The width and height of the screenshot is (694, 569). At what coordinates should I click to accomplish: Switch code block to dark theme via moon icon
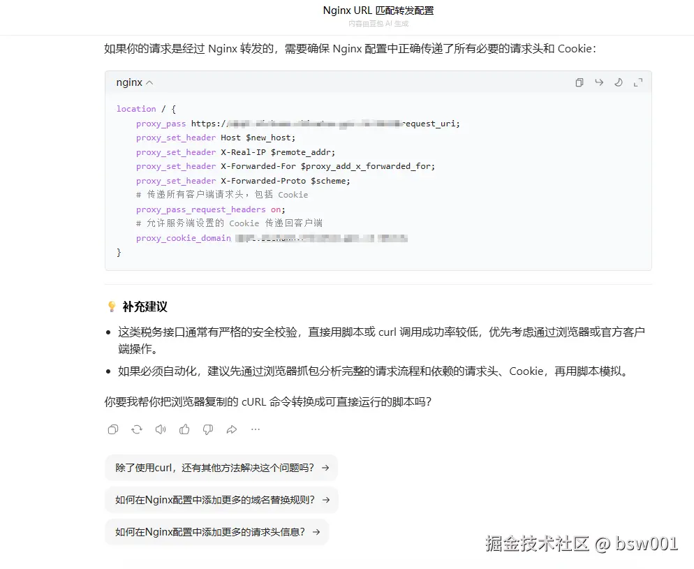coord(618,82)
